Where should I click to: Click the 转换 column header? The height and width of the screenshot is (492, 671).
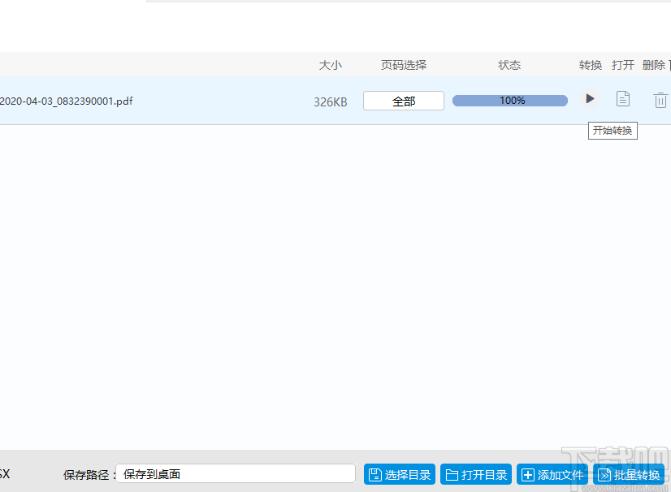(590, 65)
